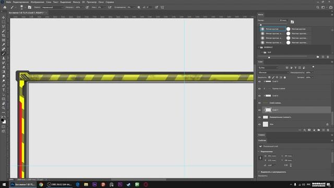Add a layer style with the fx icon
The image size is (334, 188).
(305, 130)
